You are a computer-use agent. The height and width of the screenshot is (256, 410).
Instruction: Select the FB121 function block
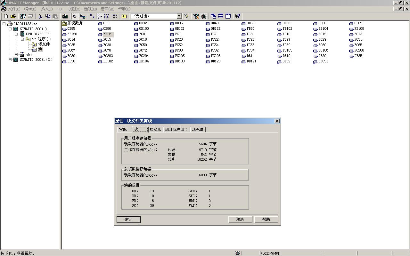click(106, 34)
